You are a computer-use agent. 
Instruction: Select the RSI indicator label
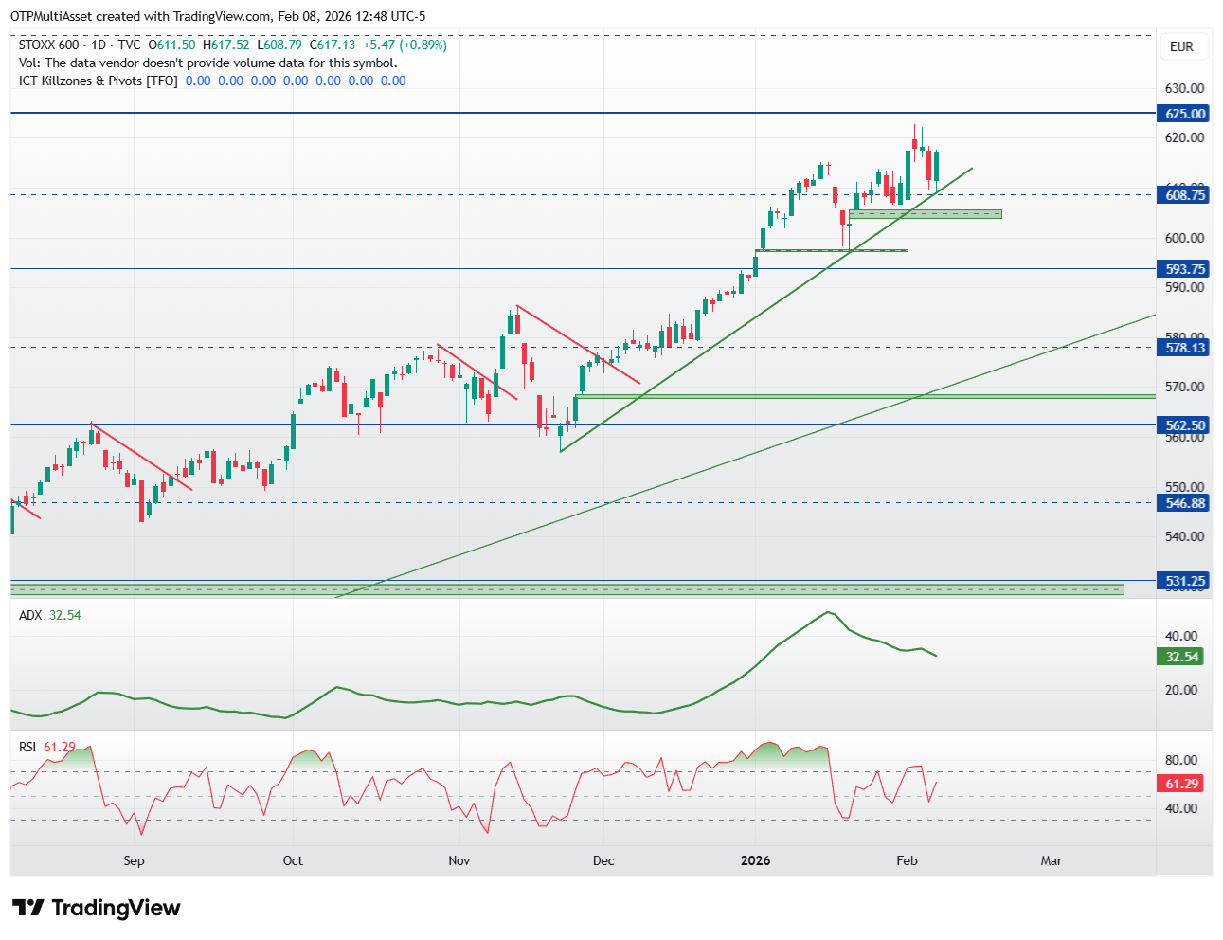point(27,747)
